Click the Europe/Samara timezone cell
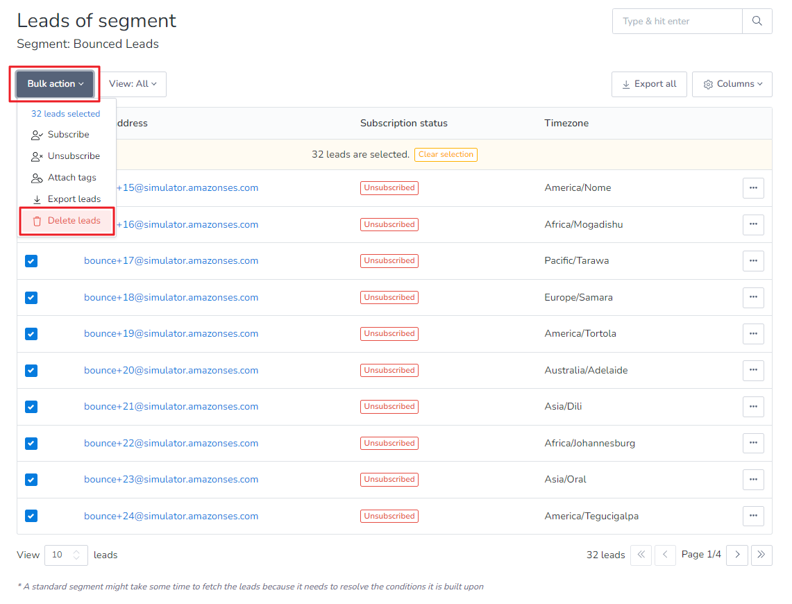Viewport: 792px width, 604px height. point(578,297)
